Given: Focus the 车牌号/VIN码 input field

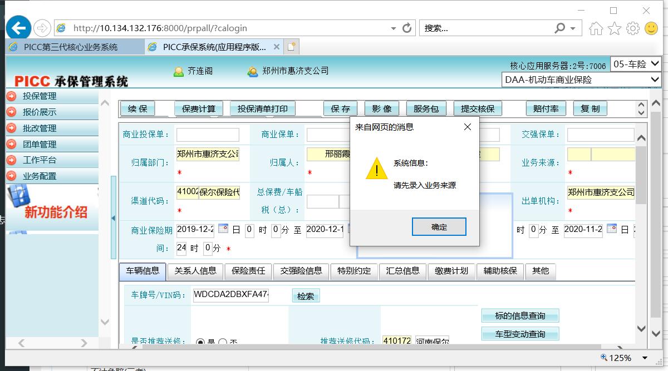Looking at the screenshot, I should pyautogui.click(x=232, y=295).
